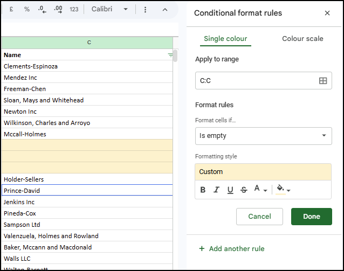Open the Calibri font dropdown

(109, 9)
